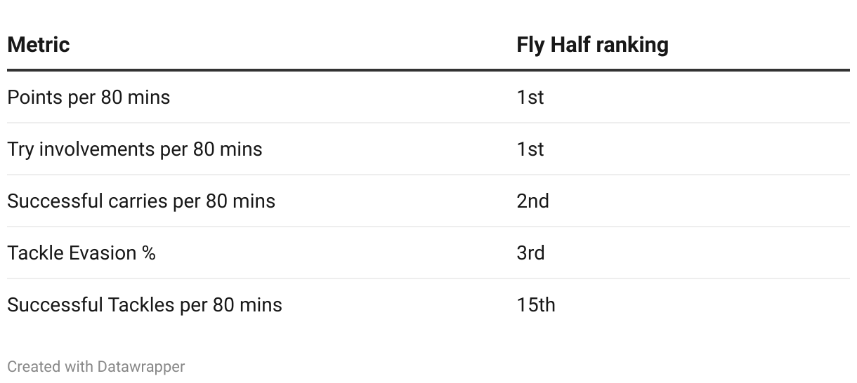Click the Successful carries per 80 mins cell
The image size is (857, 383).
click(140, 201)
